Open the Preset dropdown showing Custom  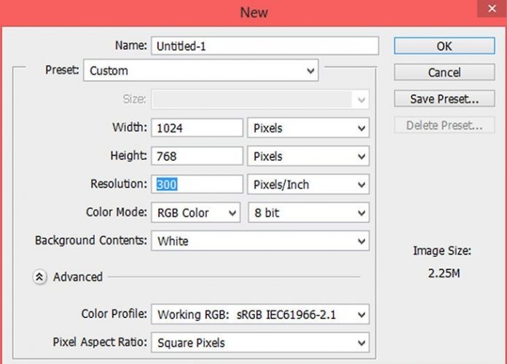pos(201,71)
